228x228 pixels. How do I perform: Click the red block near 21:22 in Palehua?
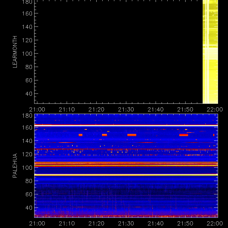pyautogui.click(x=104, y=135)
